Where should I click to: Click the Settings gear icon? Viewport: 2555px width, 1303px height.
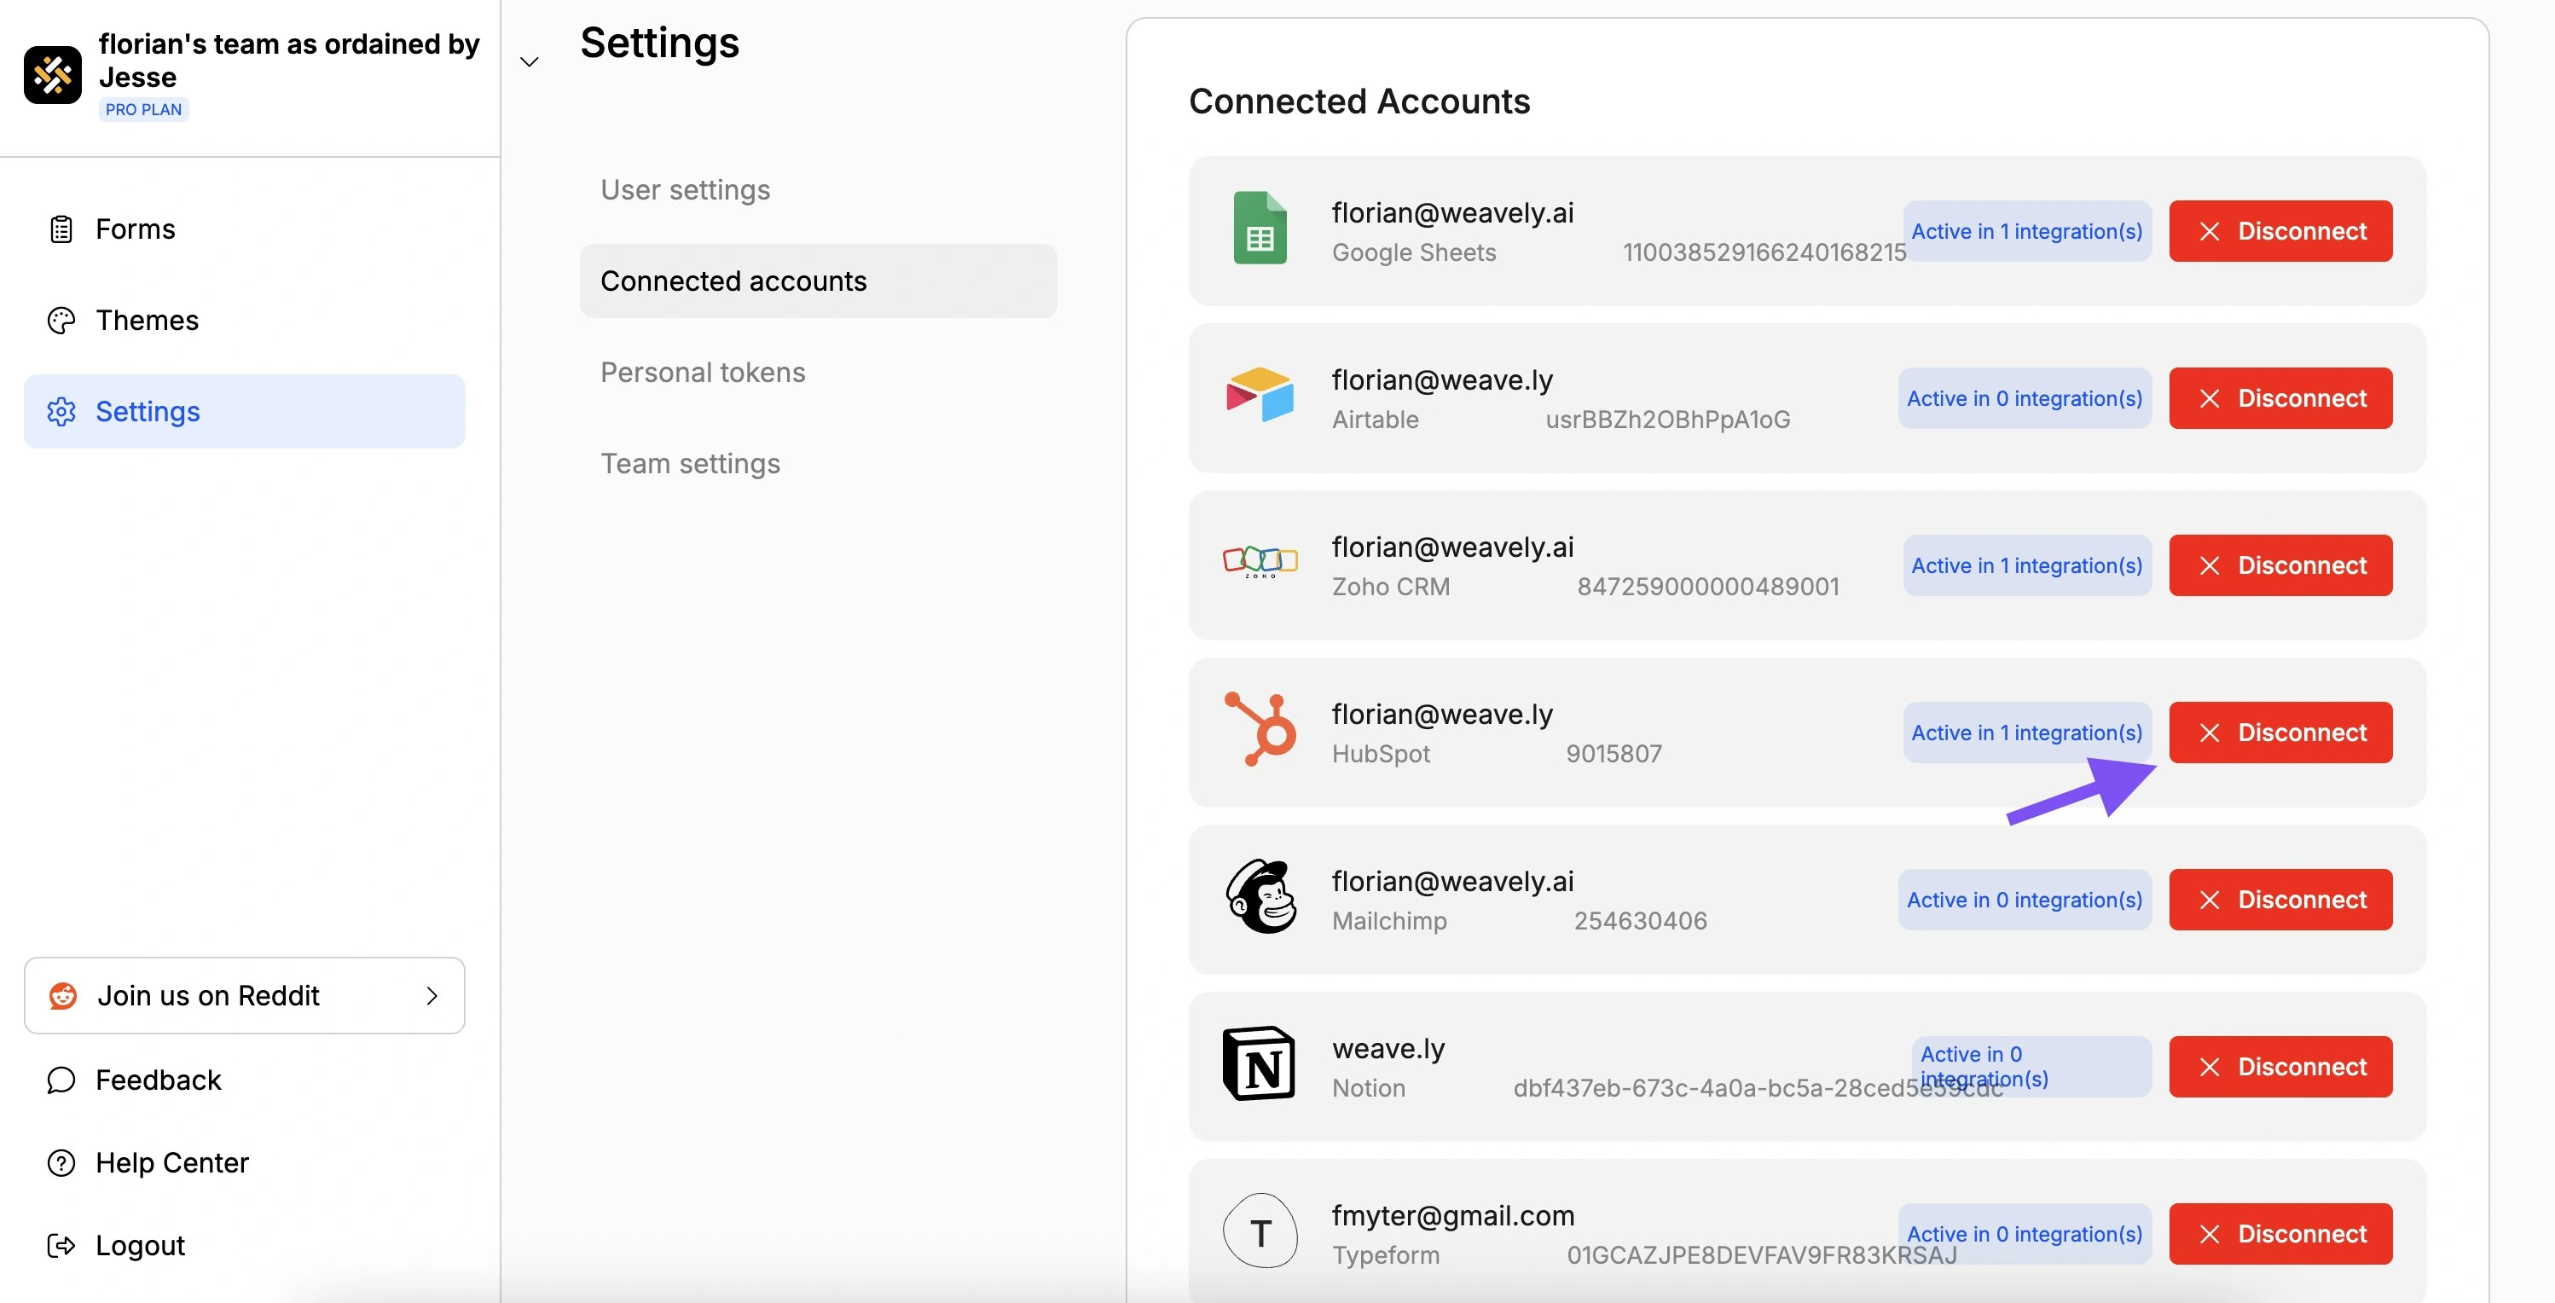pos(61,412)
